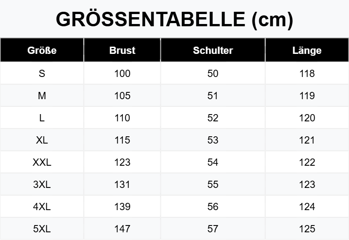
Task: Select the Größe column header
Action: point(42,50)
